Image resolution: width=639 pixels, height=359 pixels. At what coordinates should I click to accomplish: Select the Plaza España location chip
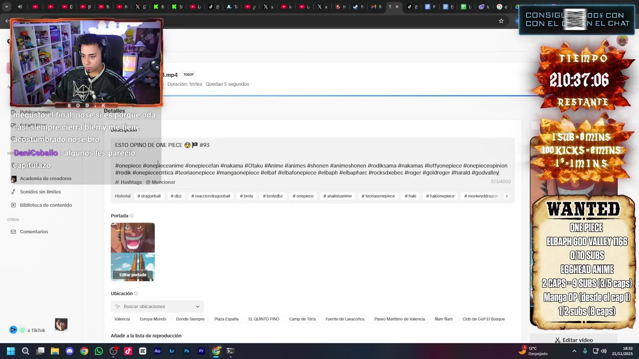coord(226,319)
